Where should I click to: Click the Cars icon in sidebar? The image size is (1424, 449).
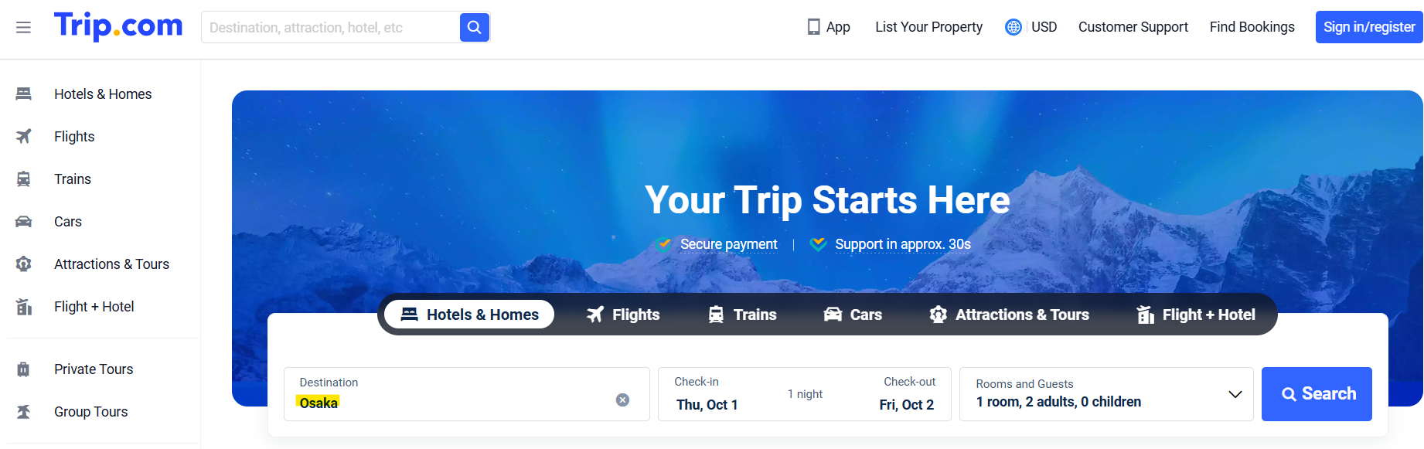click(x=24, y=222)
